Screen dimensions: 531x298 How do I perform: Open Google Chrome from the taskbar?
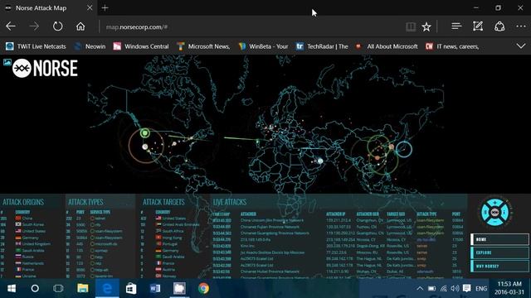tap(203, 288)
